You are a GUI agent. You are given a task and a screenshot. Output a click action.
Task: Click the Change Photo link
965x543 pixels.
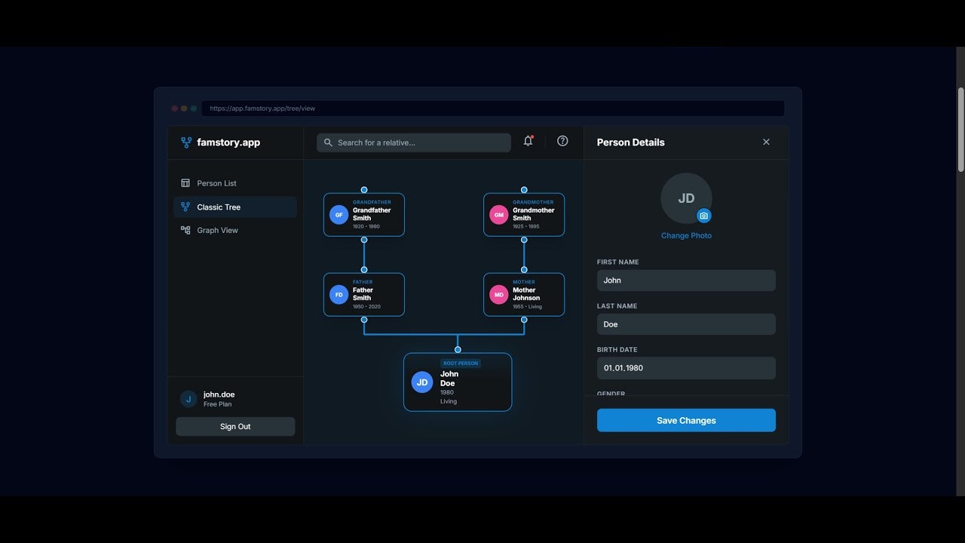coord(686,235)
